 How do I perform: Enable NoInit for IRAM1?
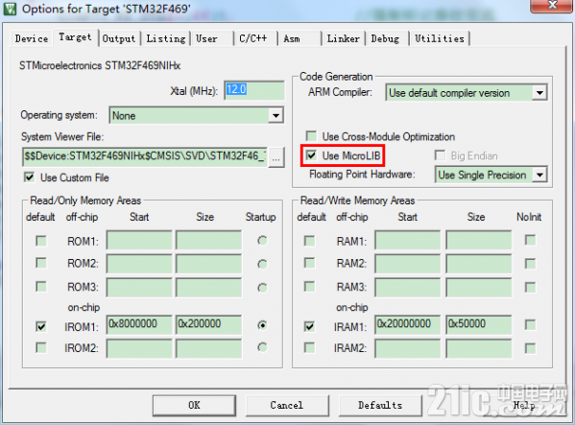530,324
